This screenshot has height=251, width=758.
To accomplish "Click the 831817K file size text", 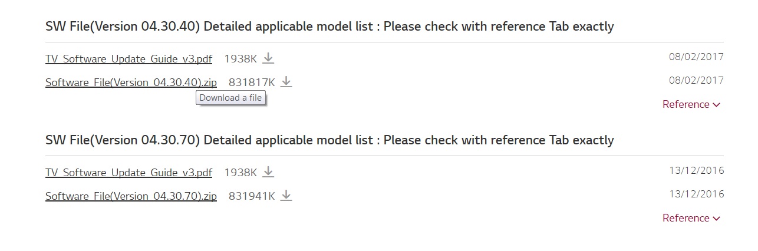I will tap(252, 82).
